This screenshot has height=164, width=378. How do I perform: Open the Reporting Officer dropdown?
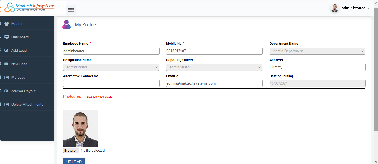click(214, 67)
